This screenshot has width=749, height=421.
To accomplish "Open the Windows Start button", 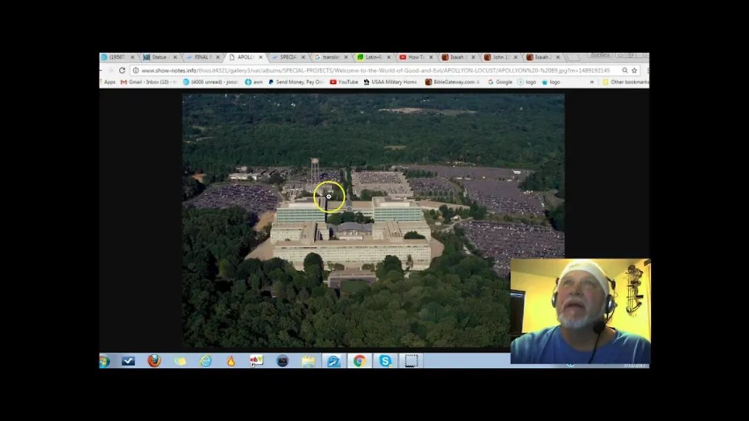I will [104, 361].
